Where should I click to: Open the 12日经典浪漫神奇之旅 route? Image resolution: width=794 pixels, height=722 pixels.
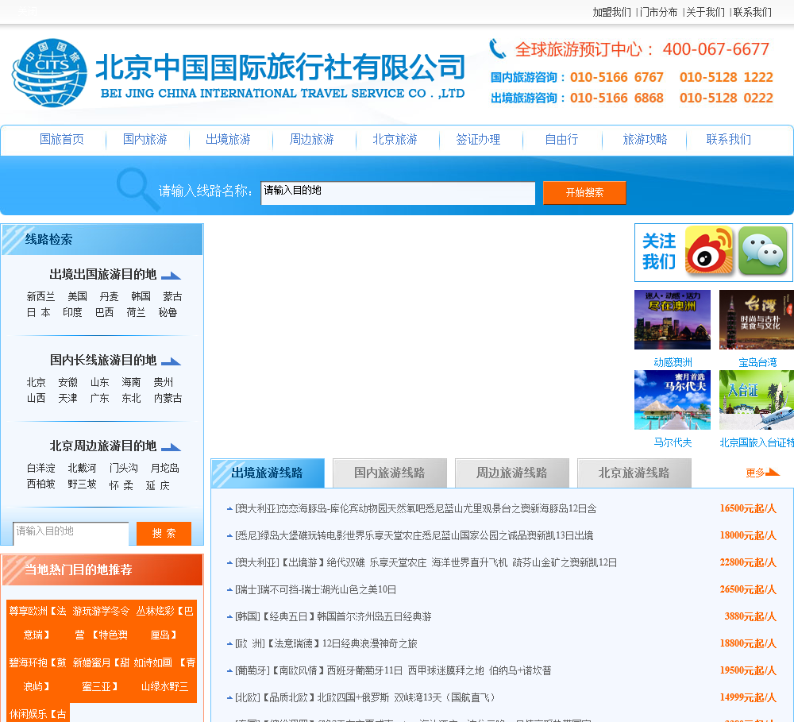pyautogui.click(x=326, y=643)
